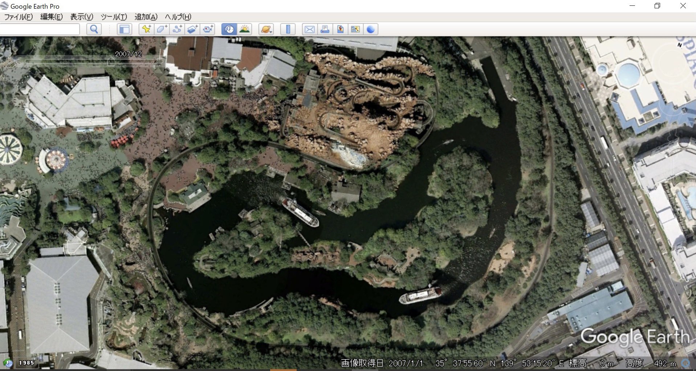Click the restore window button
The width and height of the screenshot is (696, 371).
tap(657, 6)
